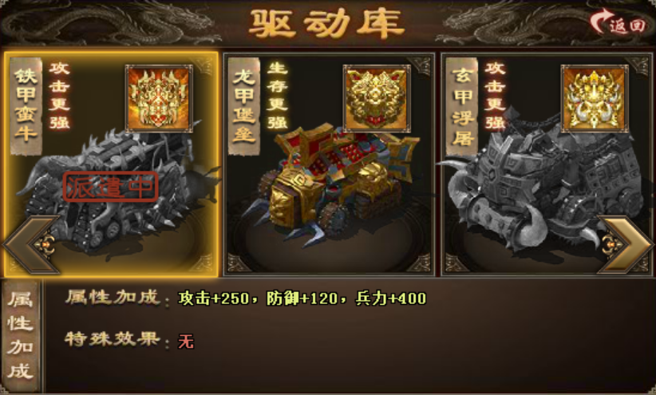Click the 特殊效果 无 value
Screen dimensions: 656x395
(186, 341)
